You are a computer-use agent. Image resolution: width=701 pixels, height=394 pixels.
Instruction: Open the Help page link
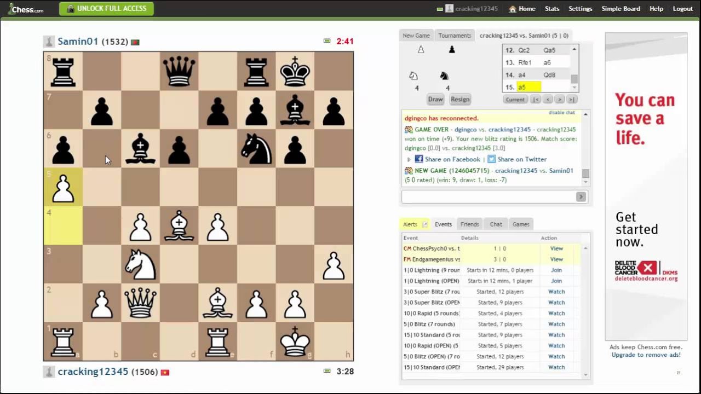656,9
